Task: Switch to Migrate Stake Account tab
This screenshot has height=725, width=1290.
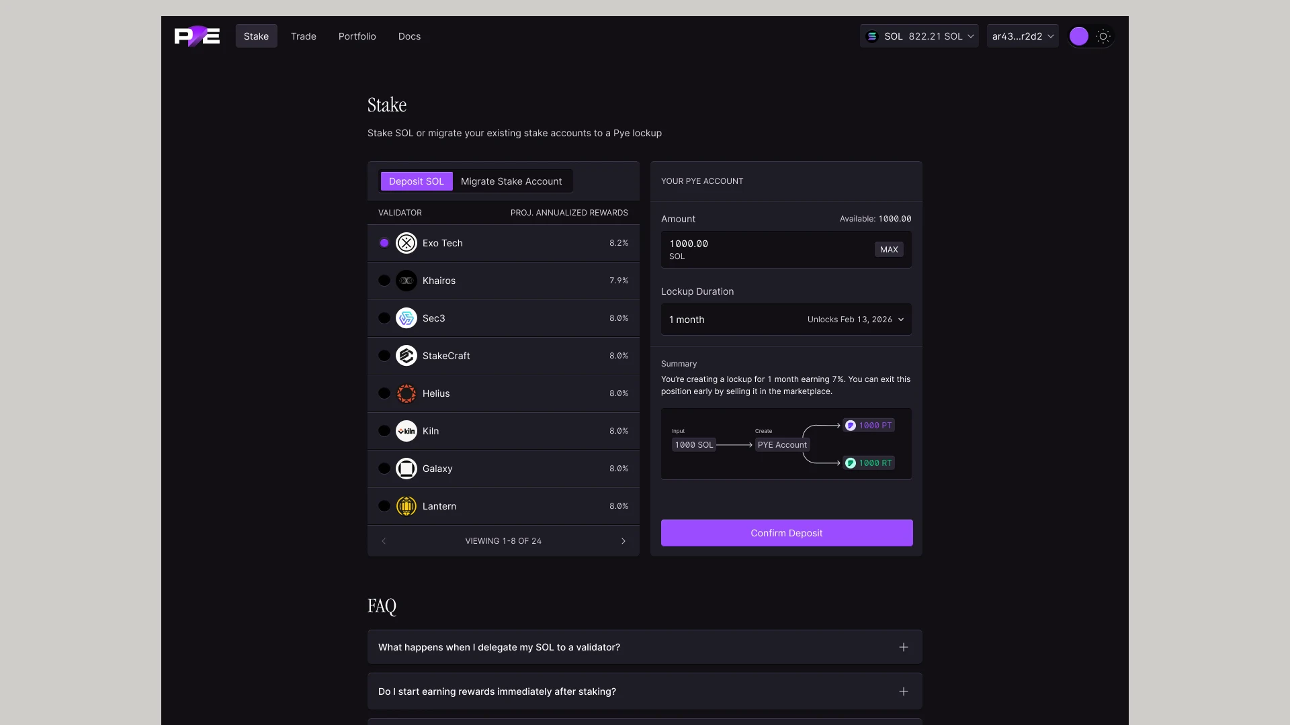Action: coord(511,181)
